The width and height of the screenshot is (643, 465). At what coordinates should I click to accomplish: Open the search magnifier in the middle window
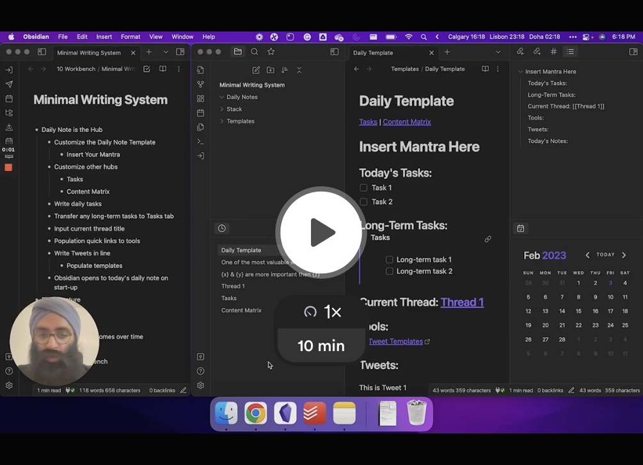pos(255,52)
